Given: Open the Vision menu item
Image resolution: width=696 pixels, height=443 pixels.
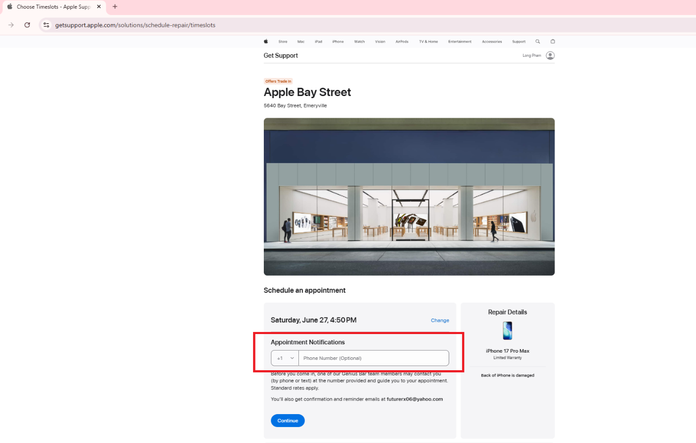Looking at the screenshot, I should 380,41.
